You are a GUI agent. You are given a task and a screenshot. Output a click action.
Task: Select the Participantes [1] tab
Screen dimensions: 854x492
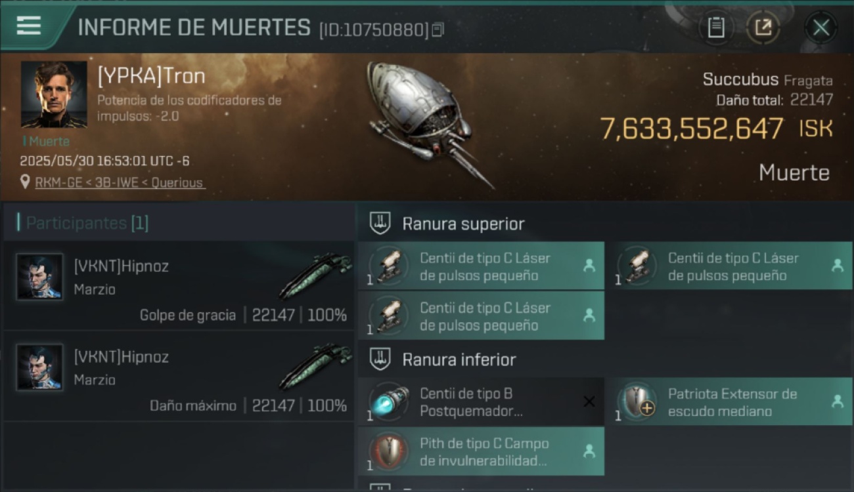(x=87, y=223)
